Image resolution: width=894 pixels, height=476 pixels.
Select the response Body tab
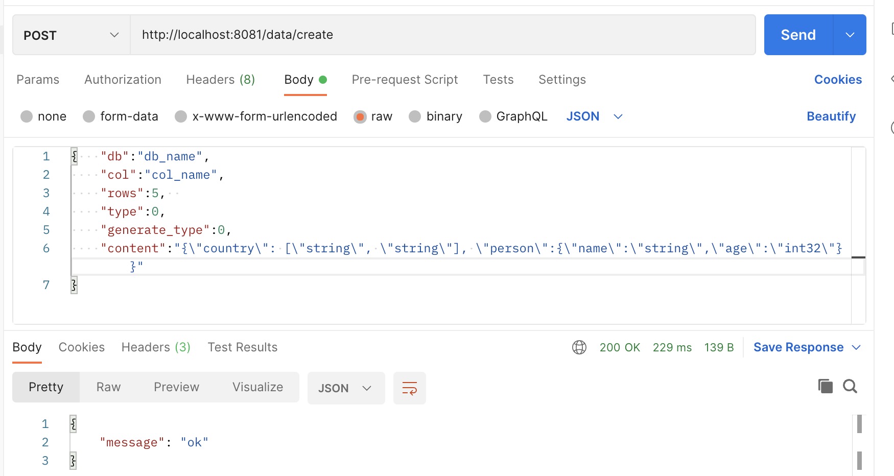click(27, 347)
